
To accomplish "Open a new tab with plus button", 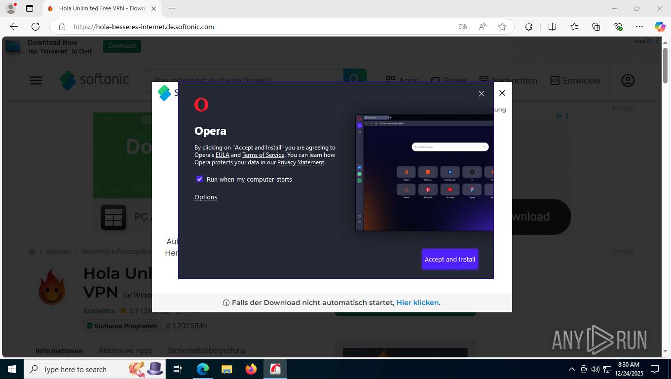I will tap(172, 8).
